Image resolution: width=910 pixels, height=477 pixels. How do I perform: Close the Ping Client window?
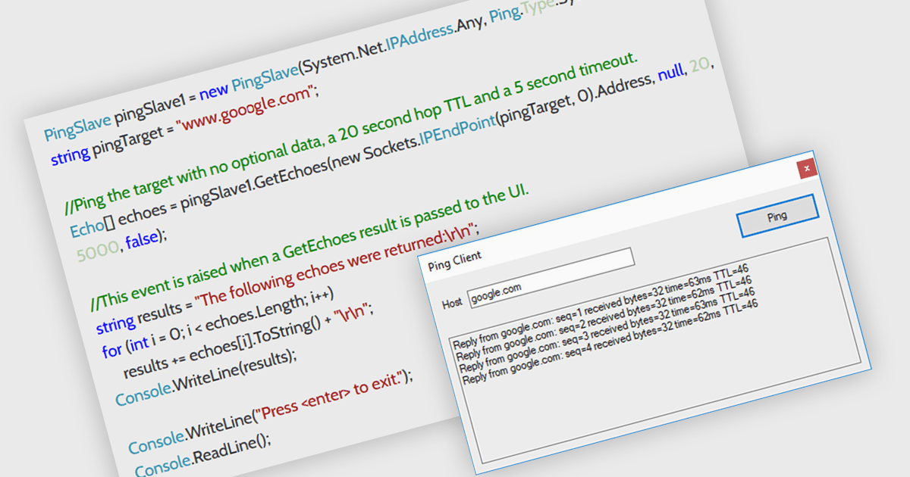807,168
